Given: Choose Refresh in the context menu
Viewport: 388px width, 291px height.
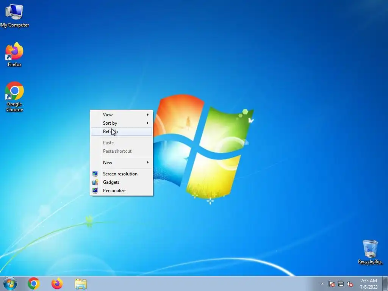Looking at the screenshot, I should click(x=122, y=131).
